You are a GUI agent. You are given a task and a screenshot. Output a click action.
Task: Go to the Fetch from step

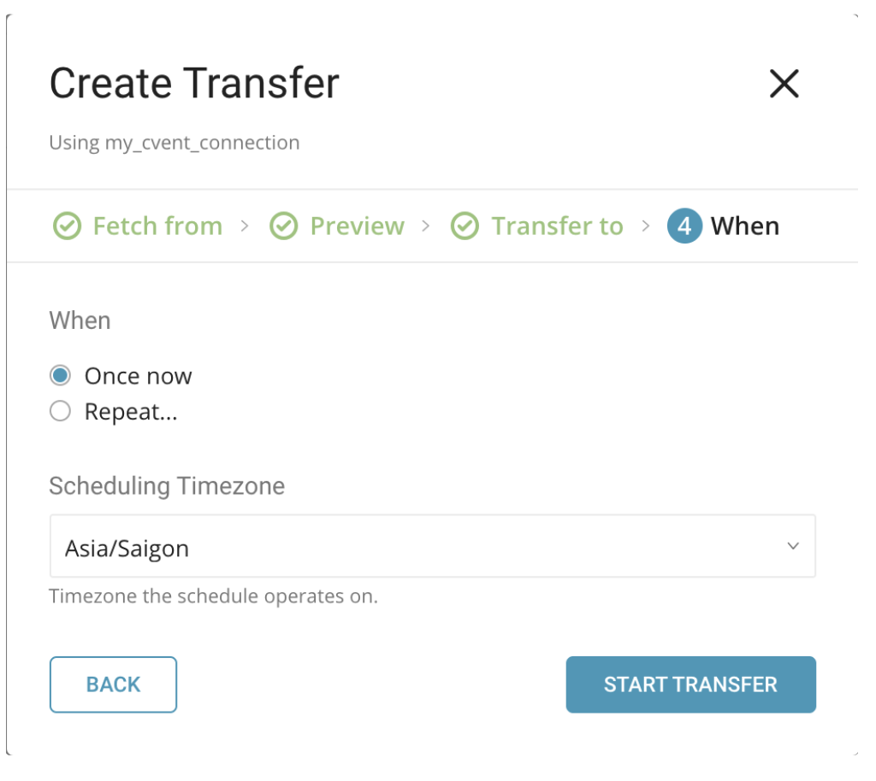tap(157, 226)
